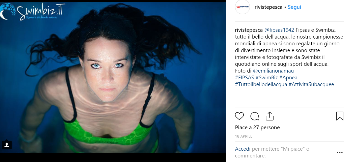This screenshot has width=352, height=162.
Task: Like the post with the heart icon
Action: (239, 116)
